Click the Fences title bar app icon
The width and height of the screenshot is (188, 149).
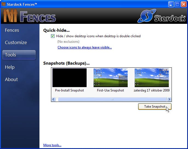pyautogui.click(x=4, y=4)
